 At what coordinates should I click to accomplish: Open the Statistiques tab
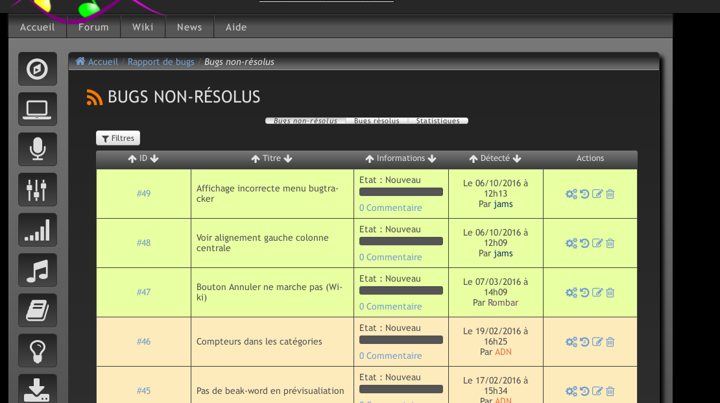coord(438,121)
